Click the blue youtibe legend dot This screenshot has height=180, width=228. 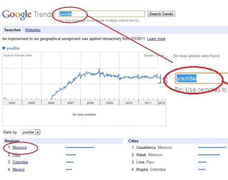click(x=4, y=48)
